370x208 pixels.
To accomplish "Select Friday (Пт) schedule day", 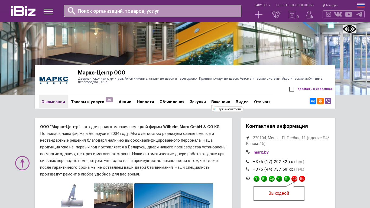I will pos(287,179).
